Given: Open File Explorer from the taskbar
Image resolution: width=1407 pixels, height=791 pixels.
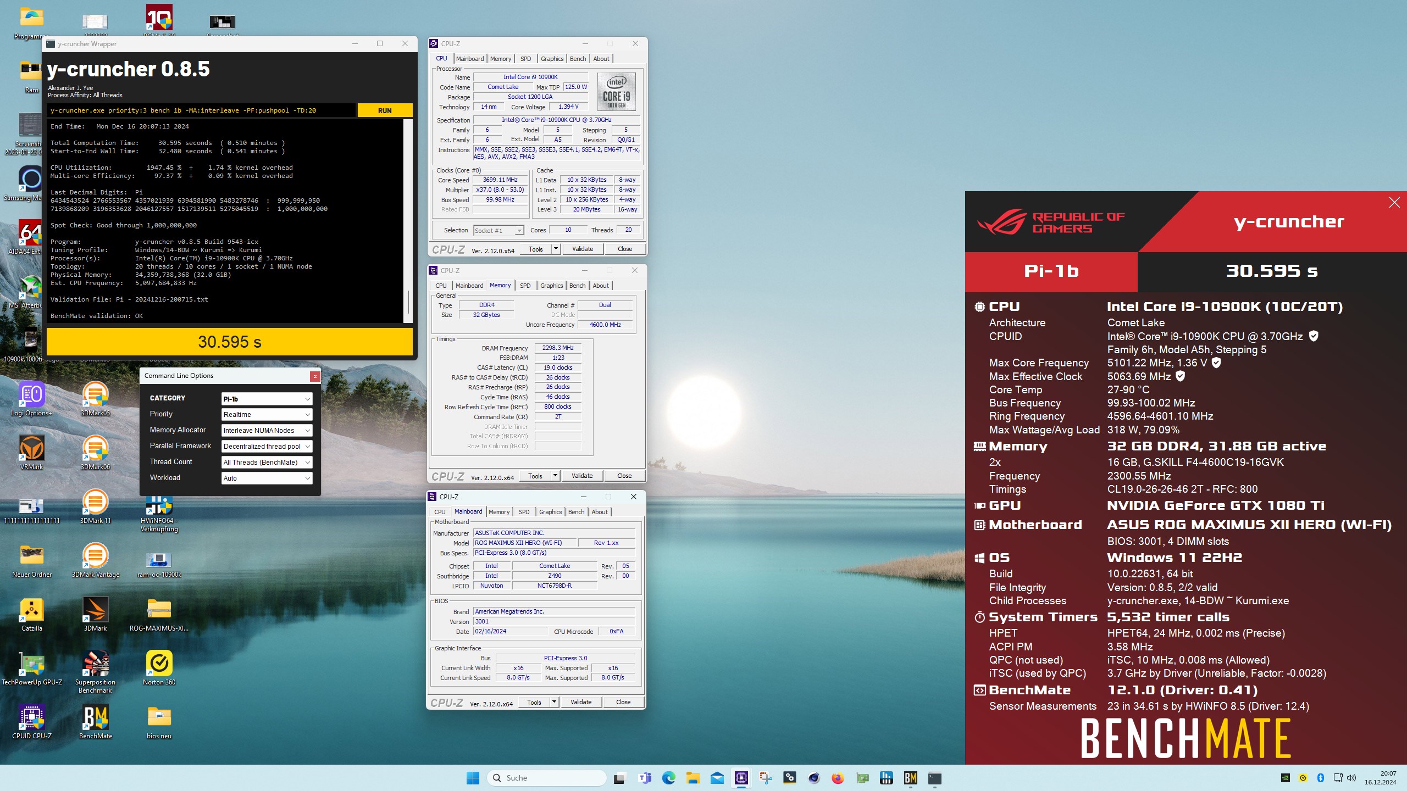Looking at the screenshot, I should click(693, 778).
